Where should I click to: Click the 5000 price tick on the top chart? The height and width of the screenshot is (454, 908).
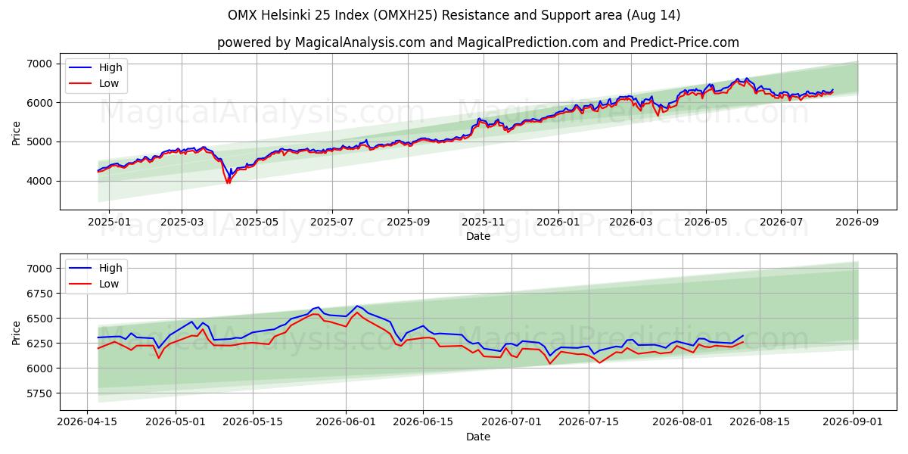(40, 141)
